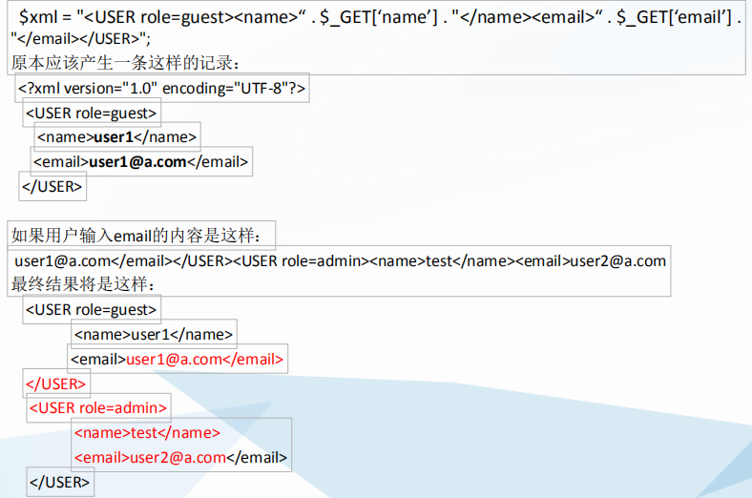
Task: Select the red closing USER tag
Action: coord(55,384)
